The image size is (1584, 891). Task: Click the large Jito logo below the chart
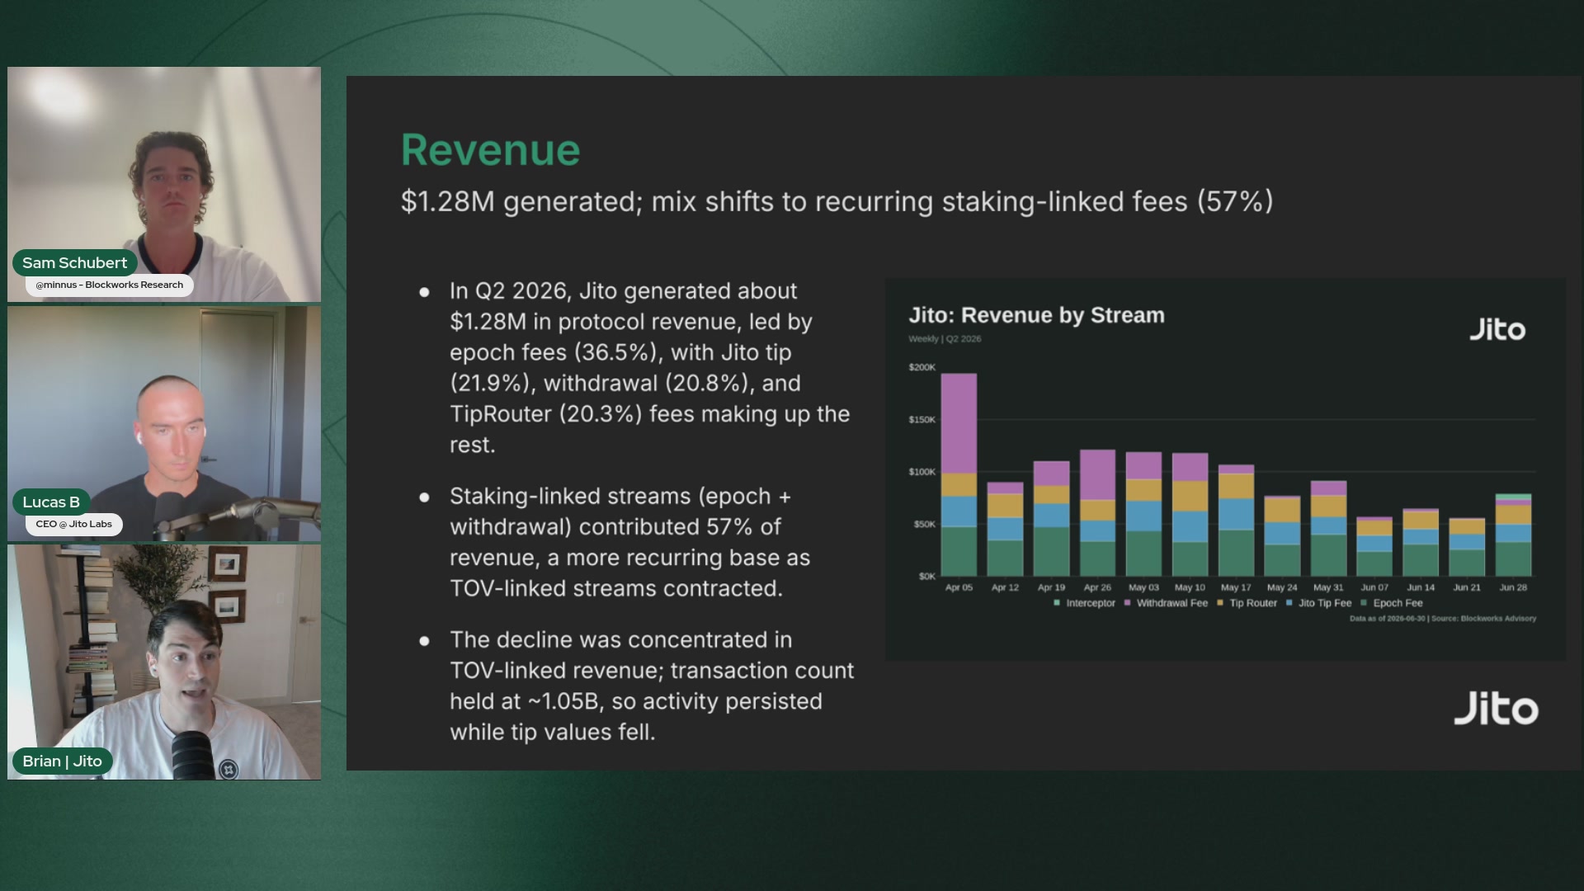(x=1496, y=709)
